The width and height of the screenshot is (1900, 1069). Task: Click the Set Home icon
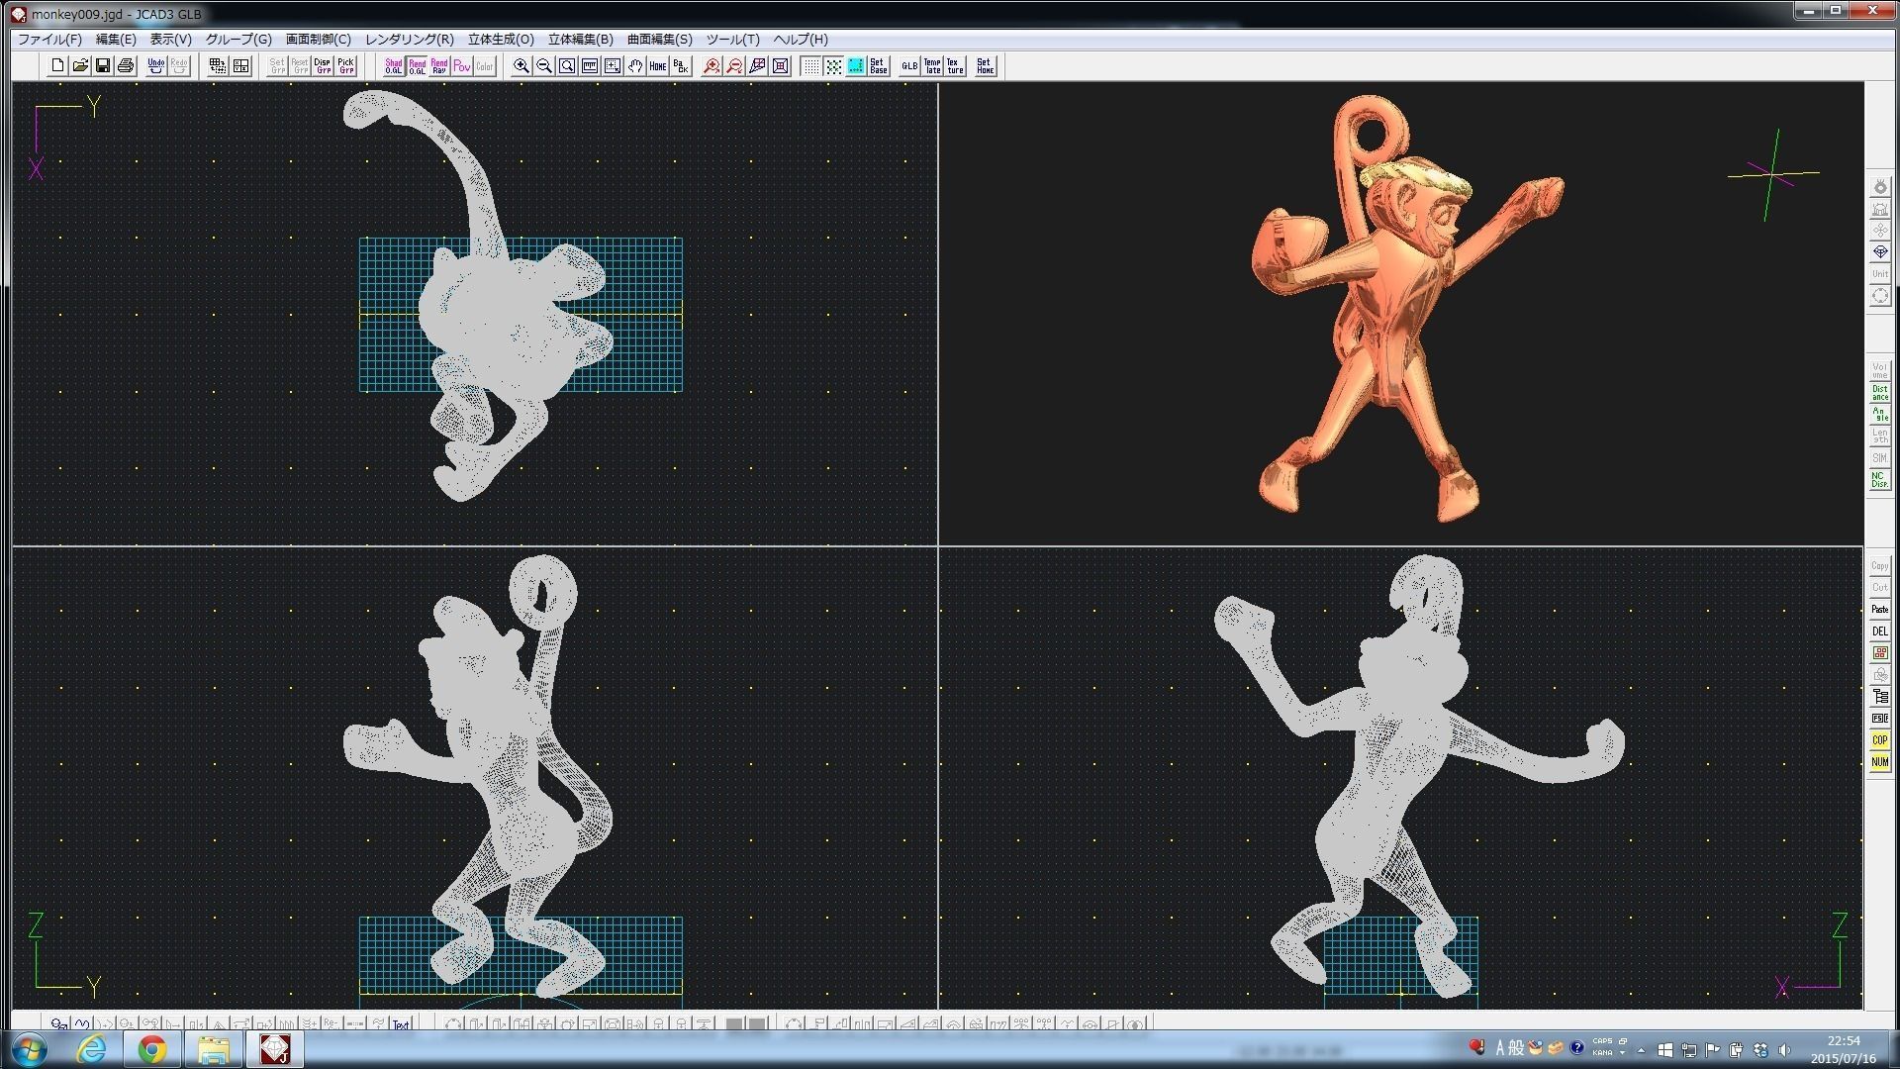coord(985,66)
